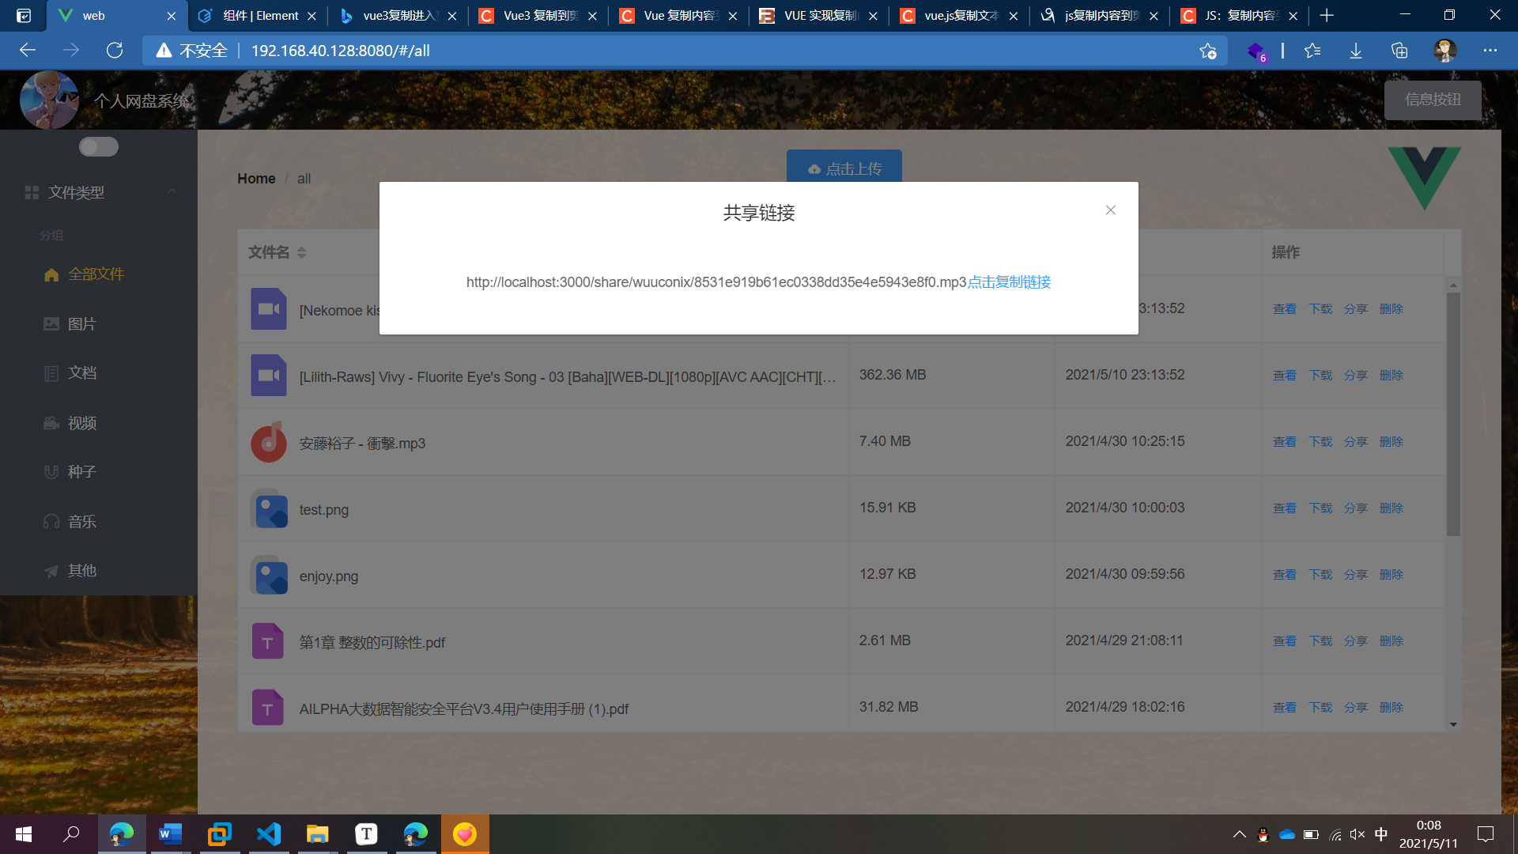
Task: Open Visual Studio Code from the taskbar
Action: coord(269,833)
